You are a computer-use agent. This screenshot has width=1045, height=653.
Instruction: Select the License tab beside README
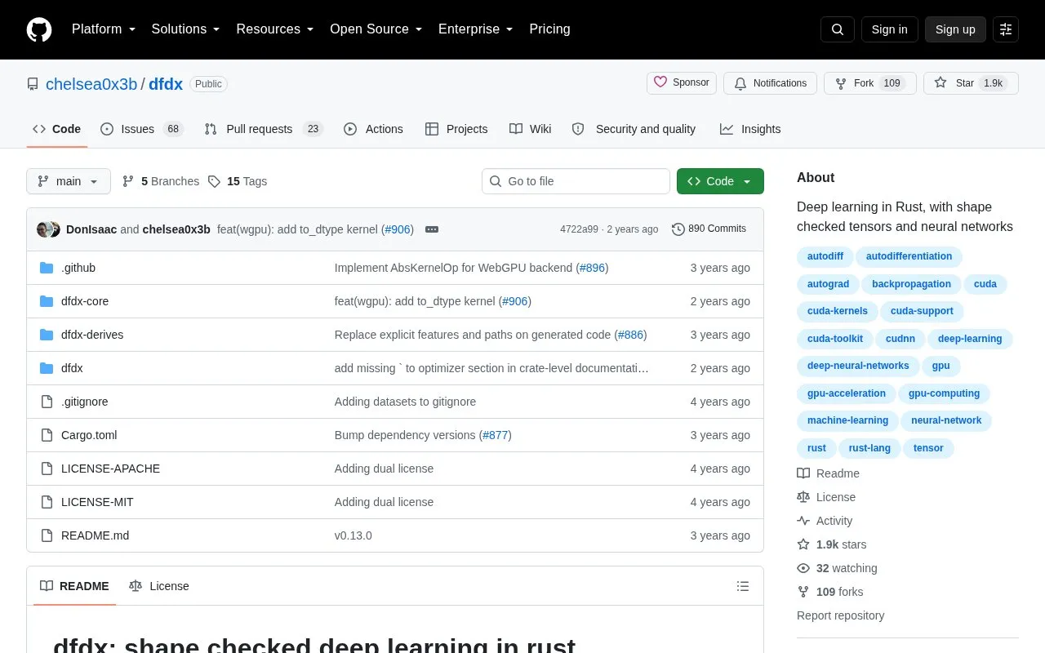(x=159, y=586)
